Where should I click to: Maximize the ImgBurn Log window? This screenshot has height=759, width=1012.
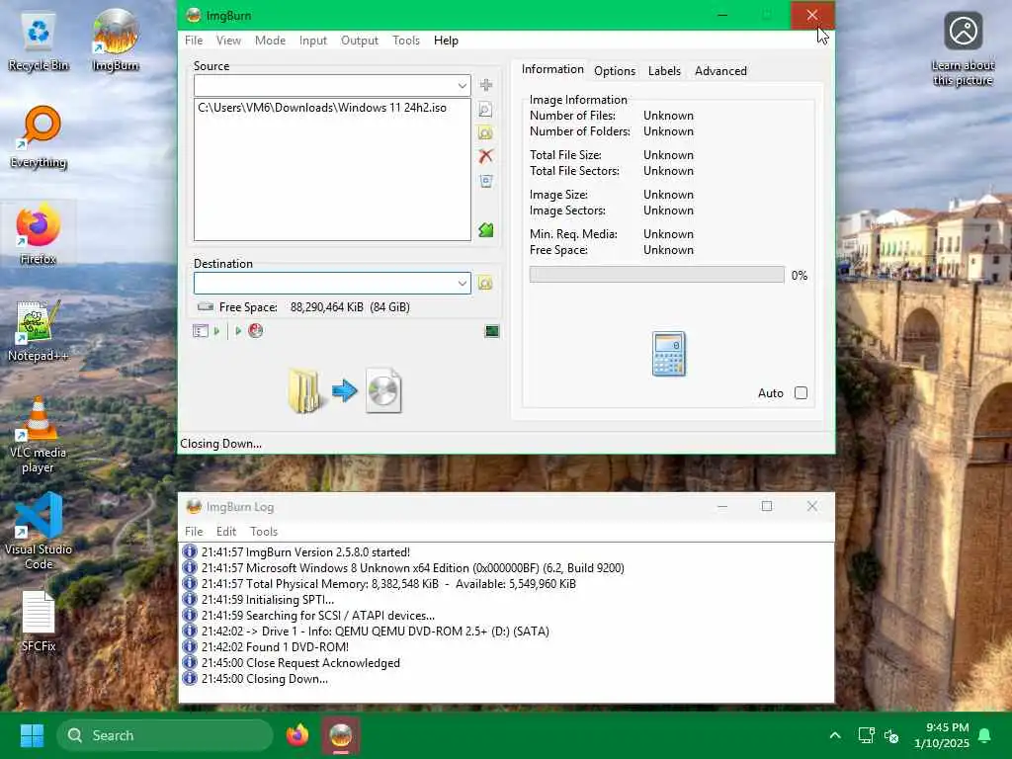click(x=767, y=506)
